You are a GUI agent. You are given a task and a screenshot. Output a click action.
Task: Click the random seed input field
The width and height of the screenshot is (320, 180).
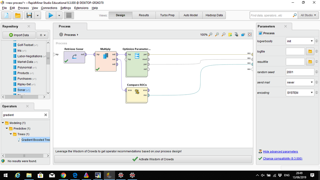(x=300, y=72)
